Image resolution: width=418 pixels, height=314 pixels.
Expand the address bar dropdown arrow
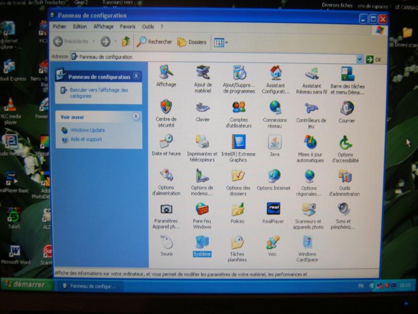pos(359,59)
